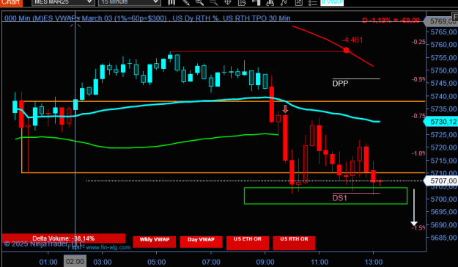Image resolution: width=458 pixels, height=267 pixels.
Task: Click the D VWAP toolbar label
Action: tap(332, 2)
